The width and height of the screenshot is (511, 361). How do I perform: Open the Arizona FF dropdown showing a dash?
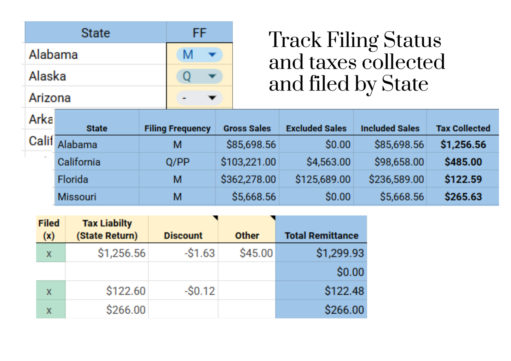pyautogui.click(x=199, y=98)
